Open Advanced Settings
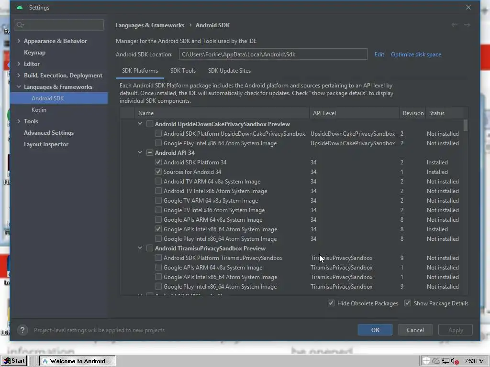The width and height of the screenshot is (490, 367). (49, 133)
